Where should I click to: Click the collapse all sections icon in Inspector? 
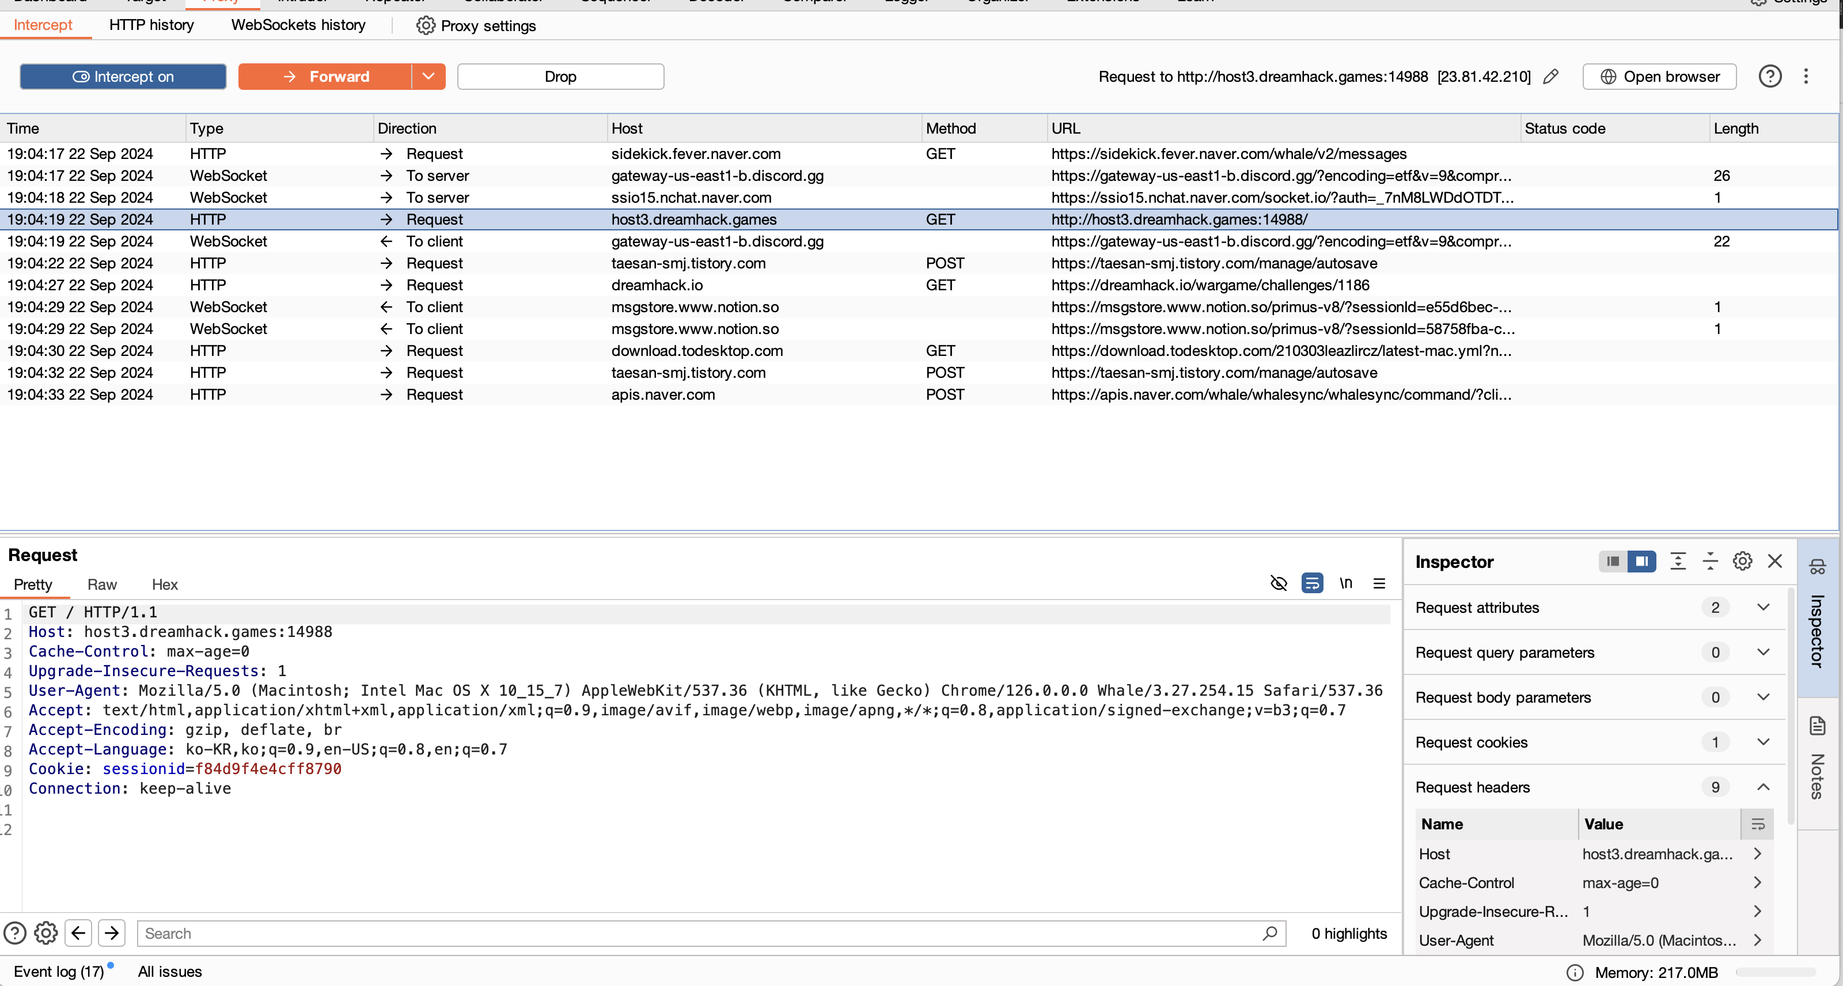1710,561
